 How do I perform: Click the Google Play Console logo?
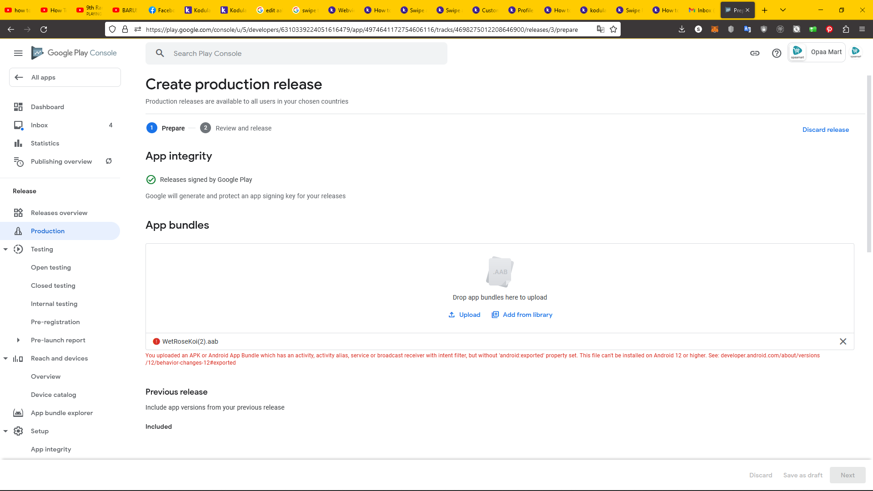74,53
